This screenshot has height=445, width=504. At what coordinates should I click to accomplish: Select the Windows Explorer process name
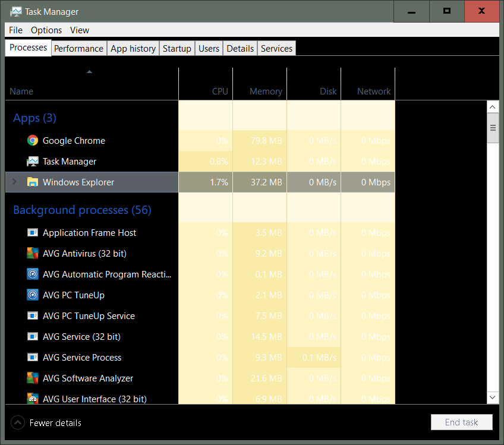pos(78,182)
